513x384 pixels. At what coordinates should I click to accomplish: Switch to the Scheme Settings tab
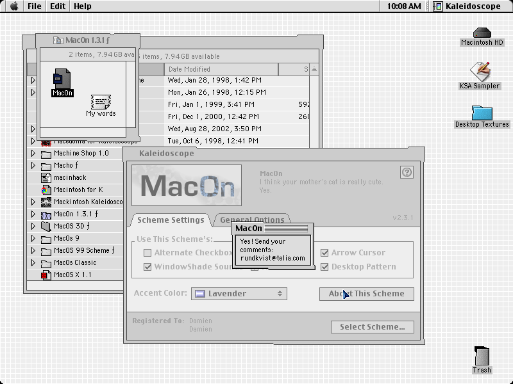point(171,220)
